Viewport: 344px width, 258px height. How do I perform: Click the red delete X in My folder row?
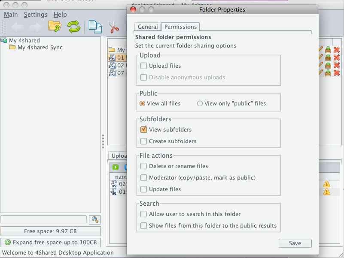tap(337, 50)
